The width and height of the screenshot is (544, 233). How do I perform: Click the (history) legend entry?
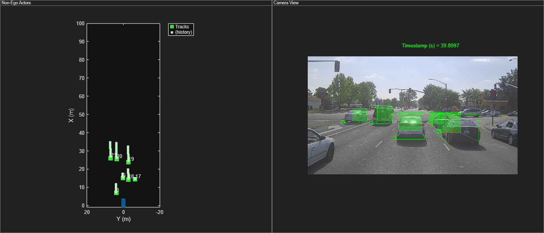click(x=183, y=32)
